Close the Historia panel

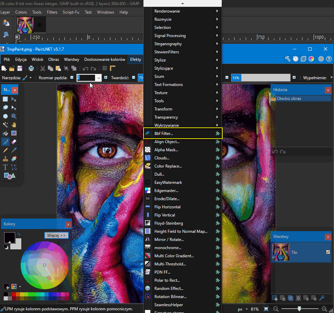[x=328, y=90]
